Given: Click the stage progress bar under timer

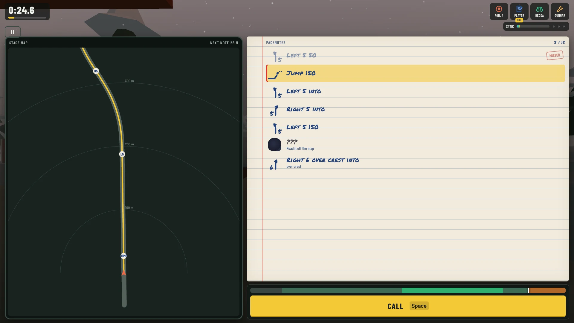Looking at the screenshot, I should 27,18.
